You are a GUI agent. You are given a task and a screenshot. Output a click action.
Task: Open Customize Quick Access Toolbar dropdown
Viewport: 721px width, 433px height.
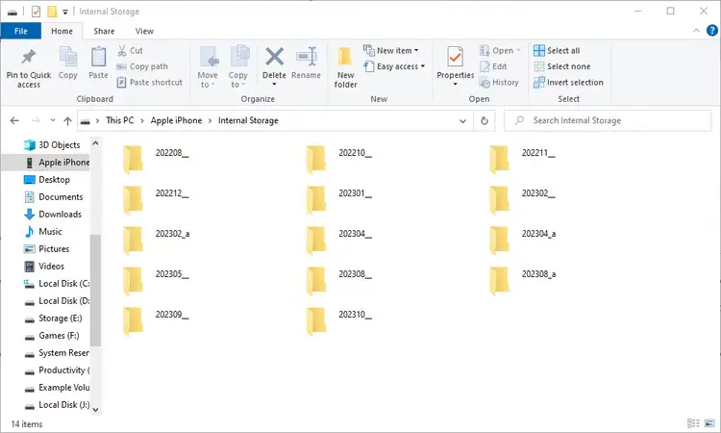pyautogui.click(x=64, y=12)
